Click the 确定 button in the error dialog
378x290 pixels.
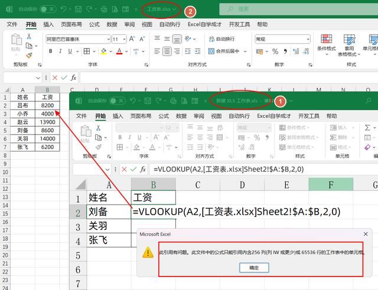(255, 267)
